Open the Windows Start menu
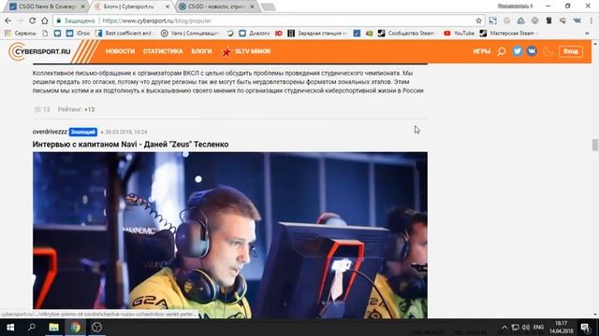The width and height of the screenshot is (599, 336). pos(10,328)
